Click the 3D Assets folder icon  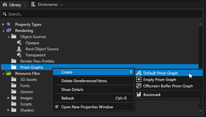point(14,79)
